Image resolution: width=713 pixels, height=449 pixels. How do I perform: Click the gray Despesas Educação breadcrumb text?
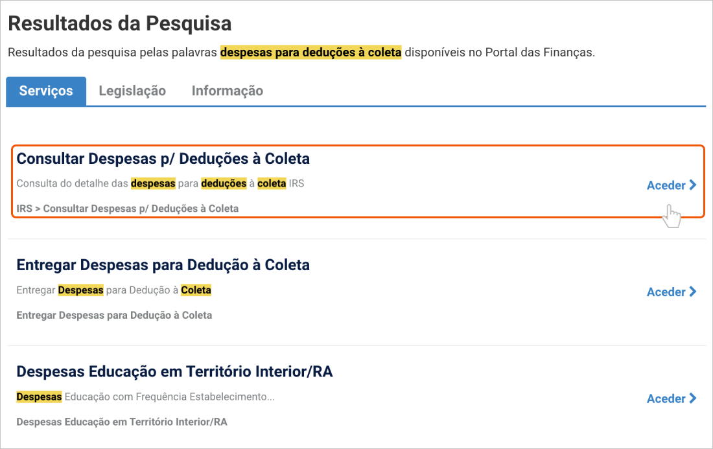point(122,422)
